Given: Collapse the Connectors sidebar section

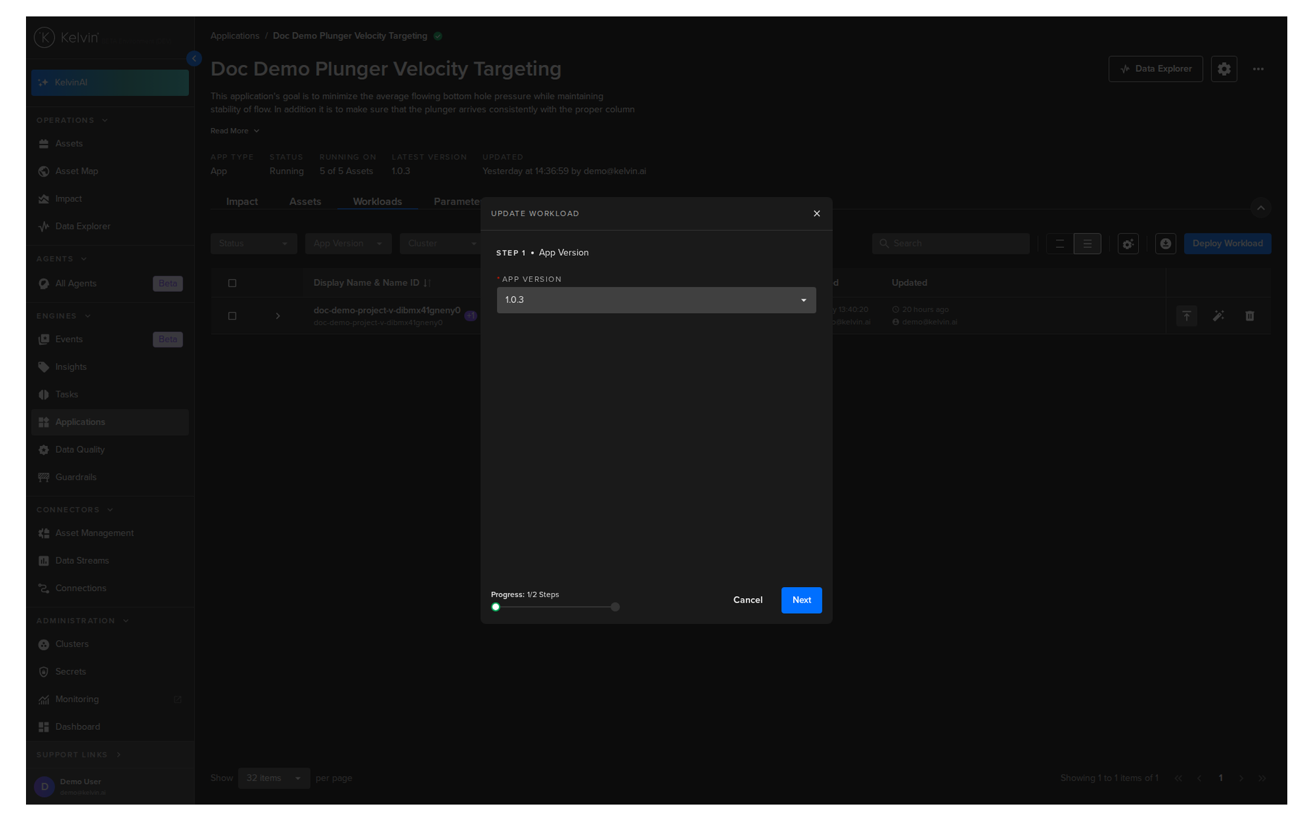Looking at the screenshot, I should (75, 510).
